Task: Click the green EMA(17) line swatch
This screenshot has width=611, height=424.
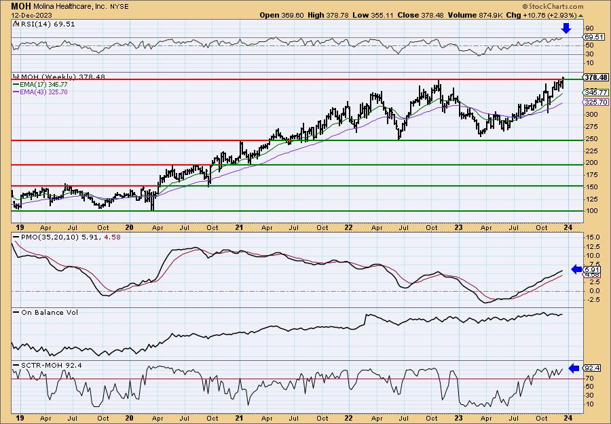Action: click(16, 85)
